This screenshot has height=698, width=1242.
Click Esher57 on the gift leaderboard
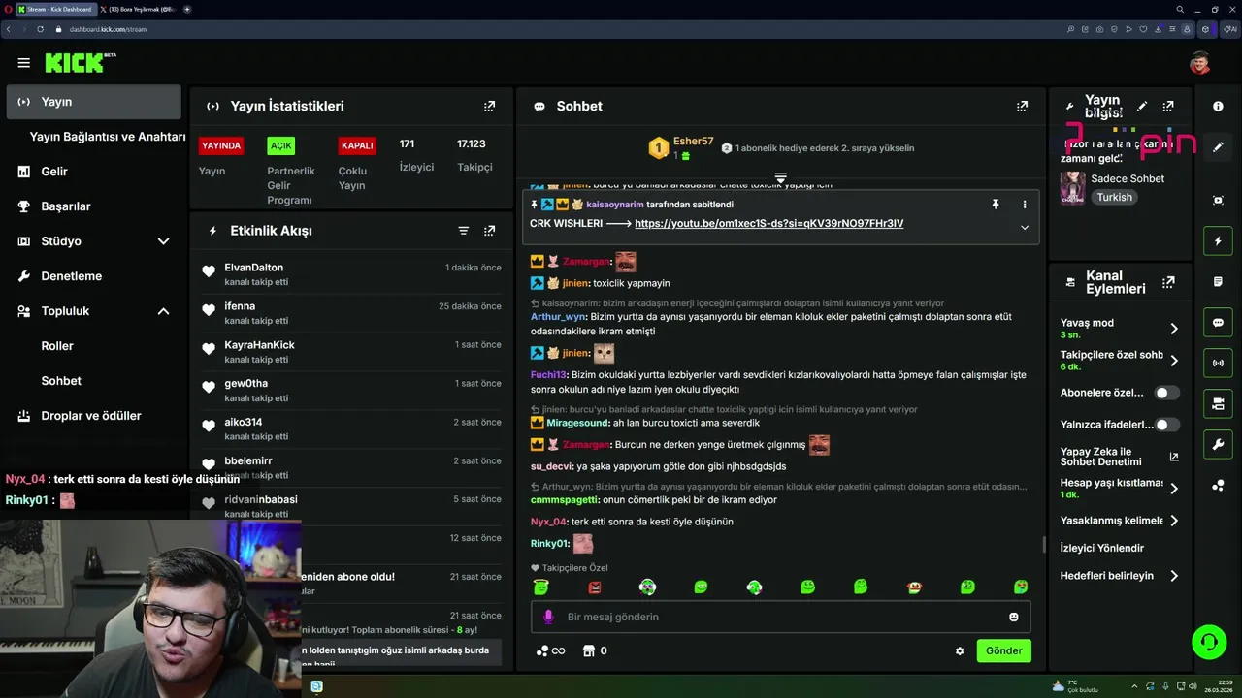(693, 142)
